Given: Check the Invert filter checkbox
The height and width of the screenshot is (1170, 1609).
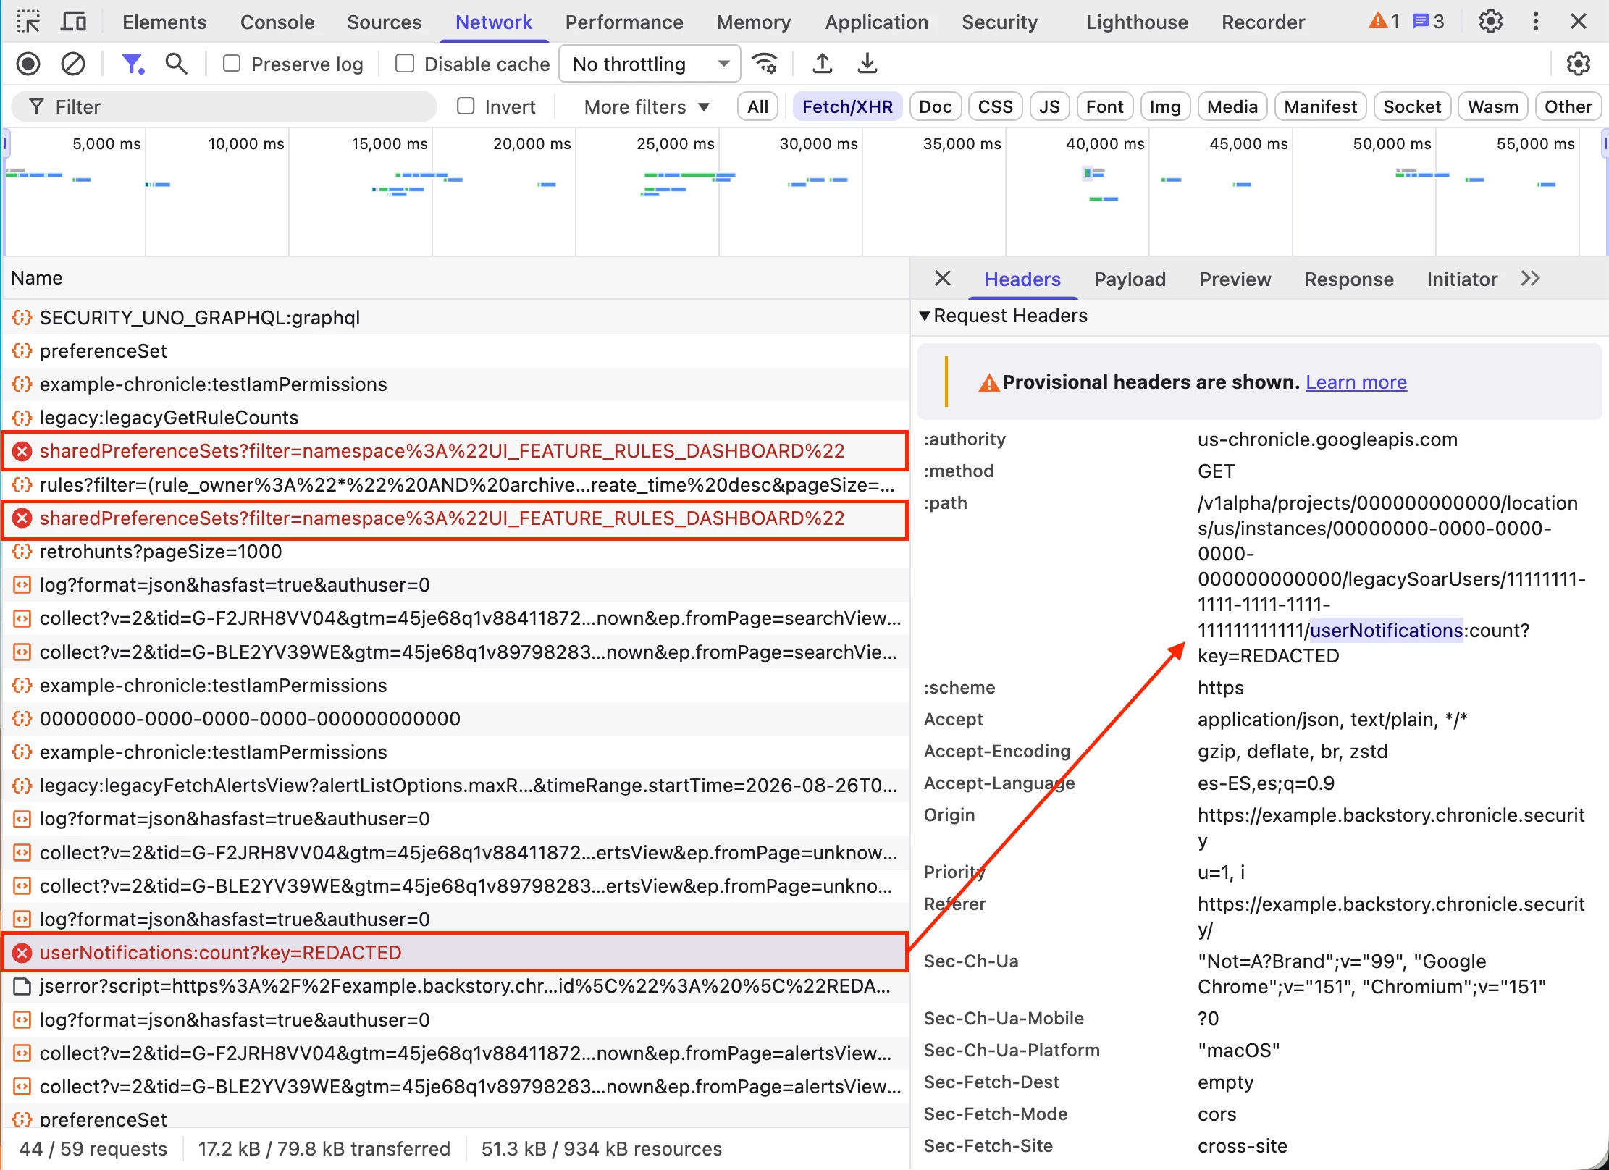Looking at the screenshot, I should click(x=466, y=106).
